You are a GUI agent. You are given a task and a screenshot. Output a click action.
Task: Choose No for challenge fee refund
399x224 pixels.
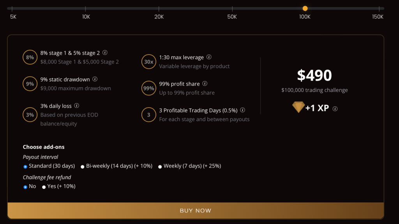click(25, 187)
